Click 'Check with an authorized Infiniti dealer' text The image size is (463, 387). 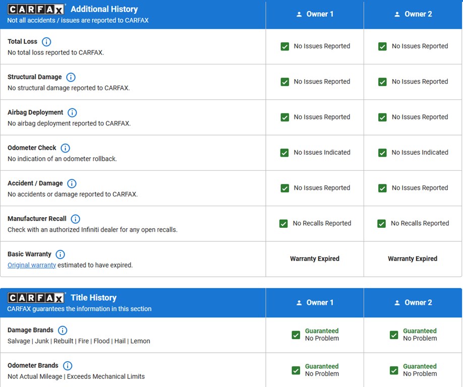point(92,229)
